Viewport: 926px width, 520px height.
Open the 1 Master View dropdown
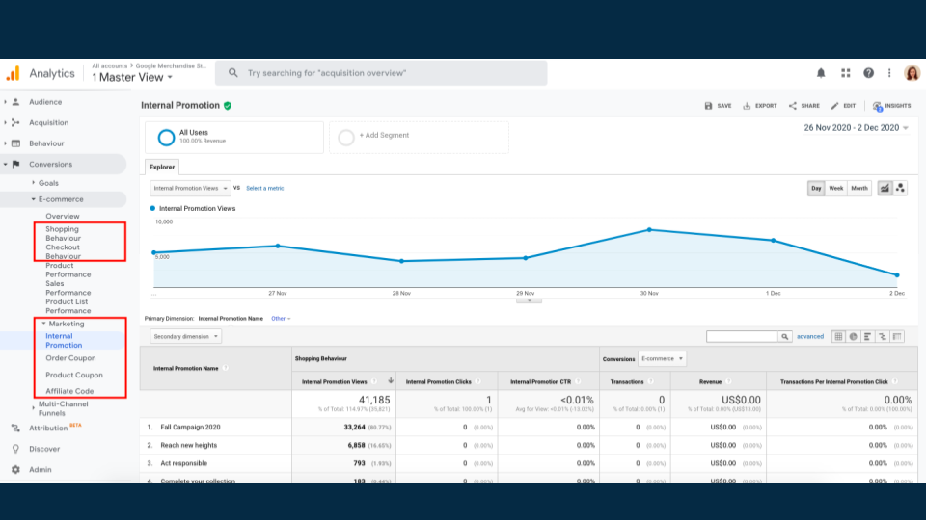132,77
